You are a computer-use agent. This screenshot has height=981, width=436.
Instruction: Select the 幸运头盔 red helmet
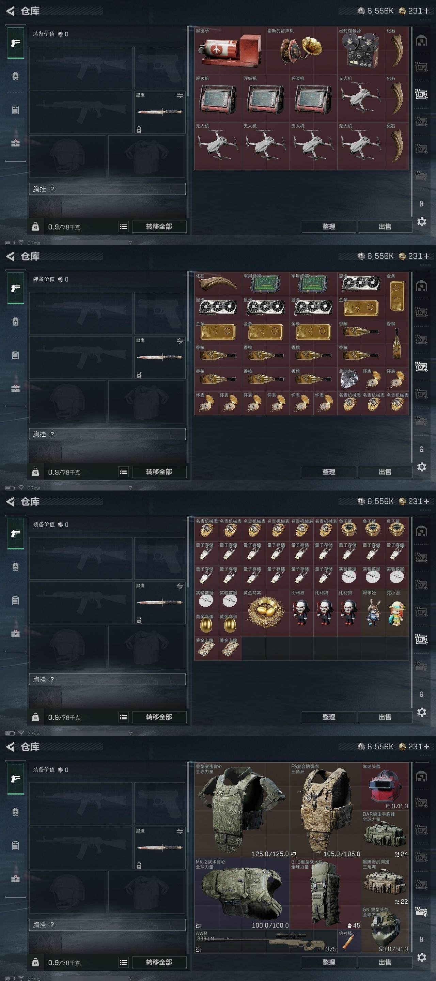(385, 787)
